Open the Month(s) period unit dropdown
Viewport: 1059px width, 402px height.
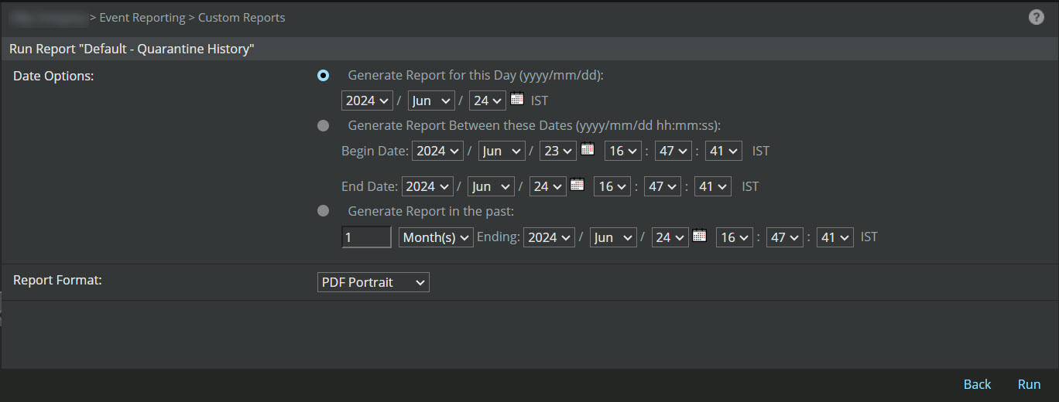[x=436, y=237]
